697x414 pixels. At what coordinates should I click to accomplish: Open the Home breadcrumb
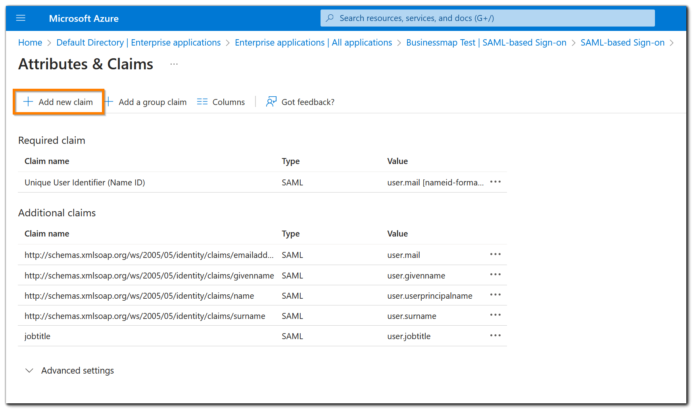pyautogui.click(x=30, y=42)
